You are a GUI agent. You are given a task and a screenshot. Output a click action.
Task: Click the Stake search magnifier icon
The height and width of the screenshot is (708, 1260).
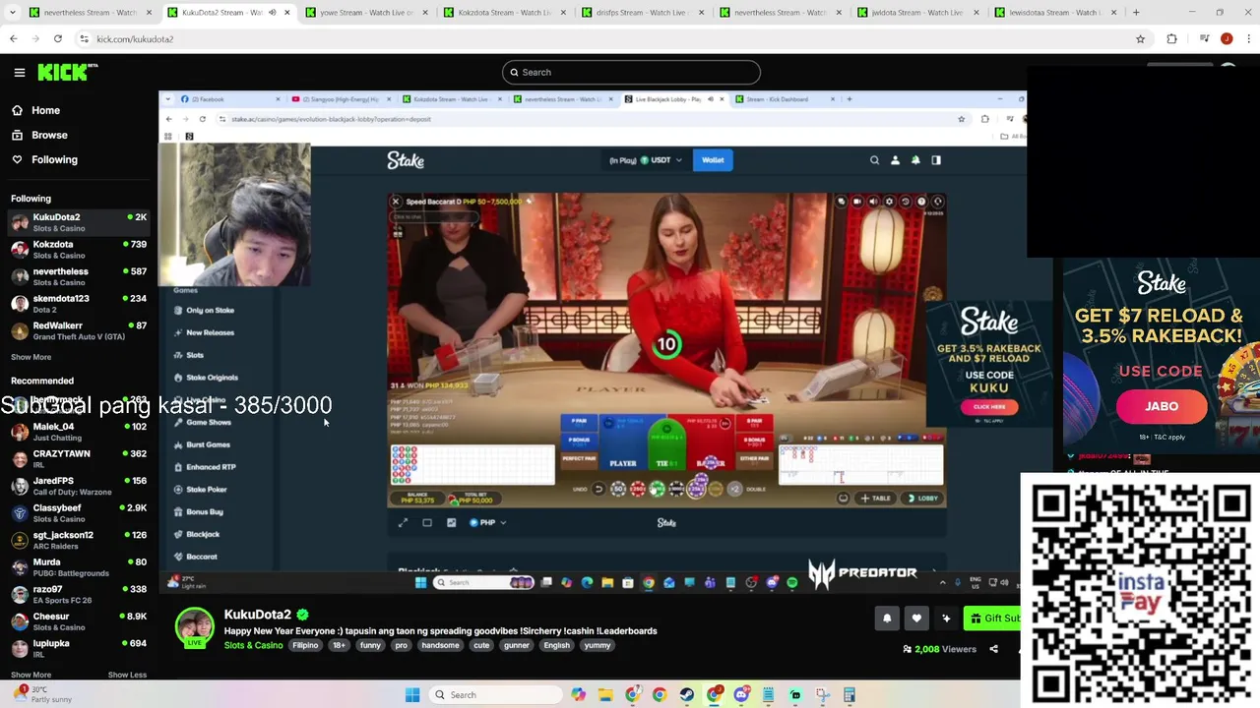pyautogui.click(x=874, y=160)
